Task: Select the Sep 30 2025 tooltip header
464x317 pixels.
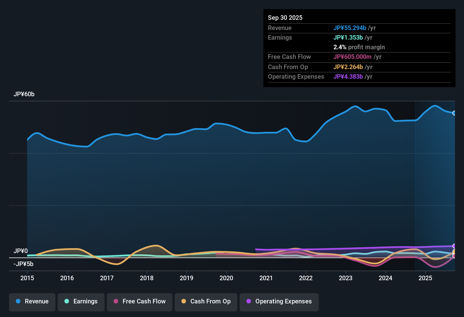Action: click(285, 18)
